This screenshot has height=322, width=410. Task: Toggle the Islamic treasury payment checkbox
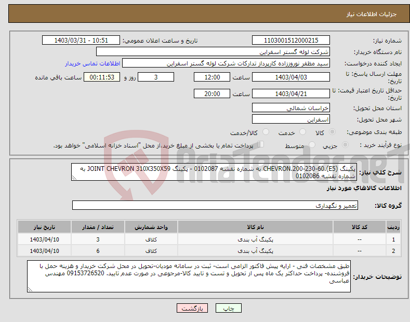tap(261, 144)
